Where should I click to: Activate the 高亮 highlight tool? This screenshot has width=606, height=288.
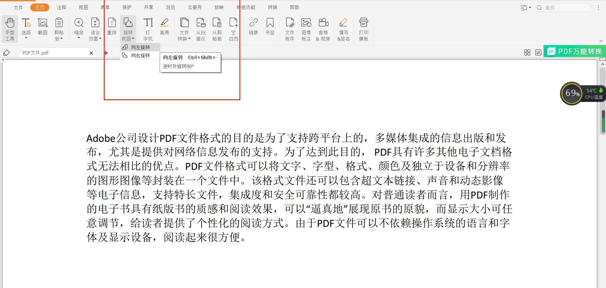tap(164, 29)
